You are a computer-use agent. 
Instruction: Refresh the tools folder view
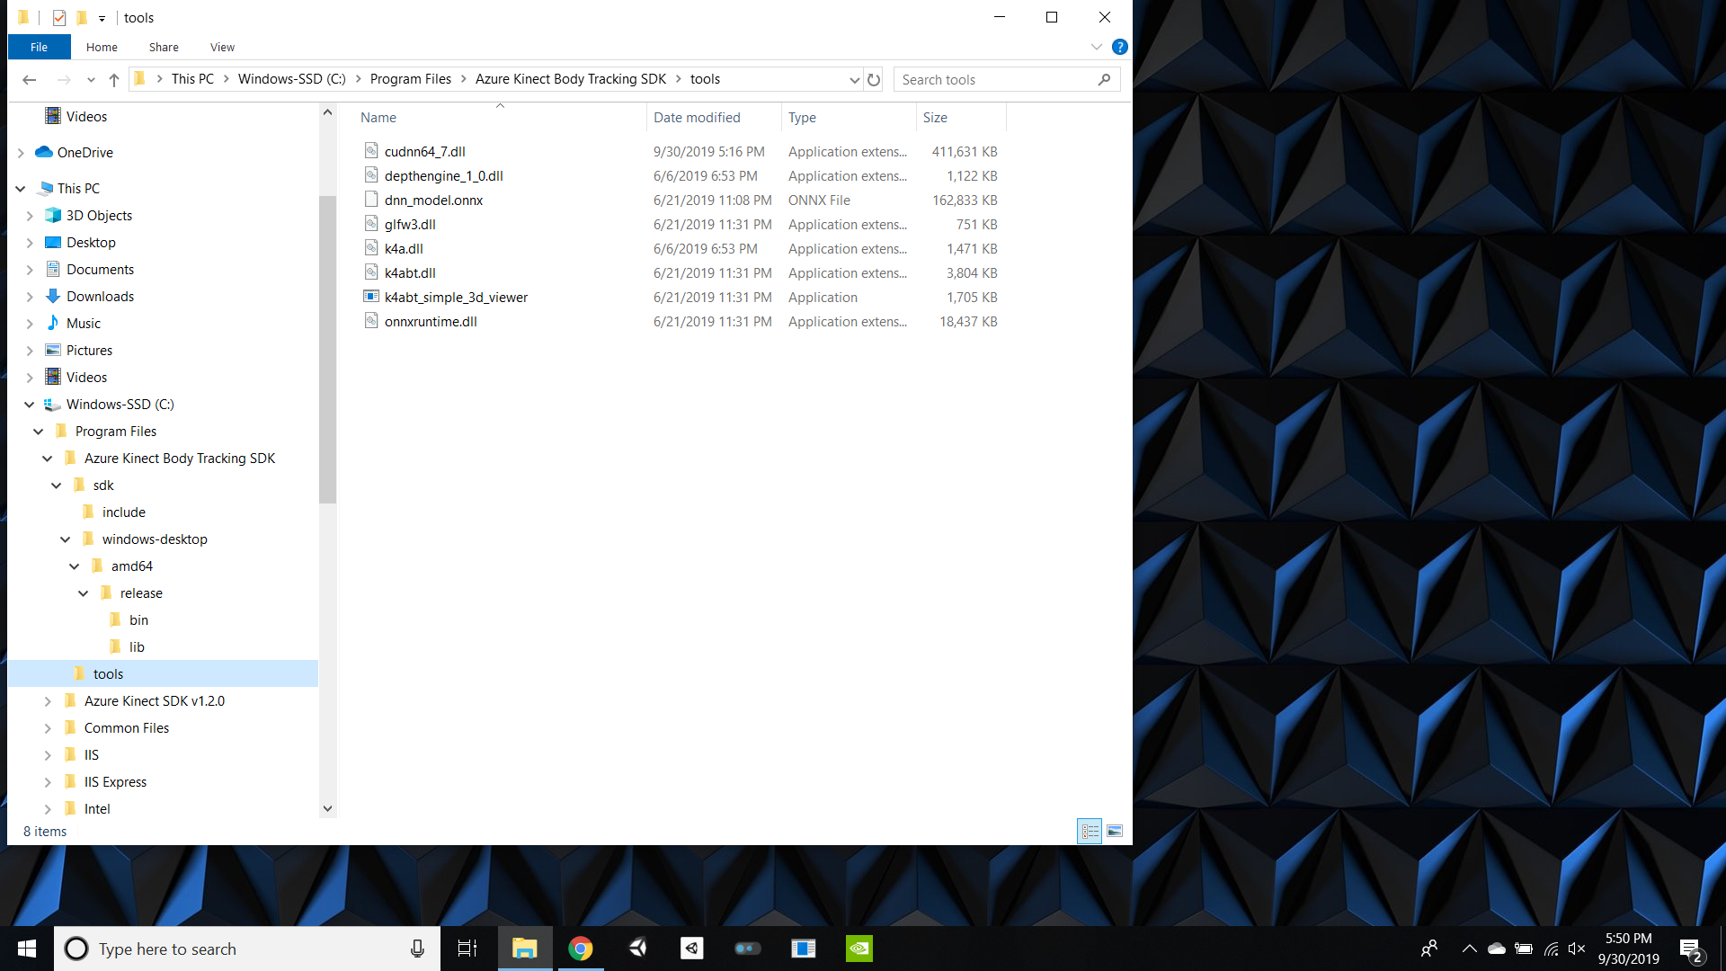click(874, 80)
